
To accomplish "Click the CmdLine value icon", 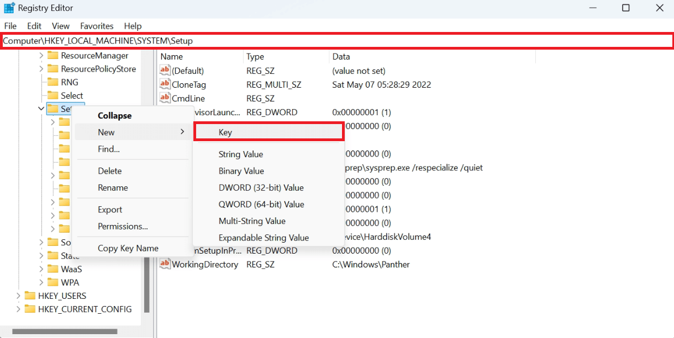I will click(165, 98).
